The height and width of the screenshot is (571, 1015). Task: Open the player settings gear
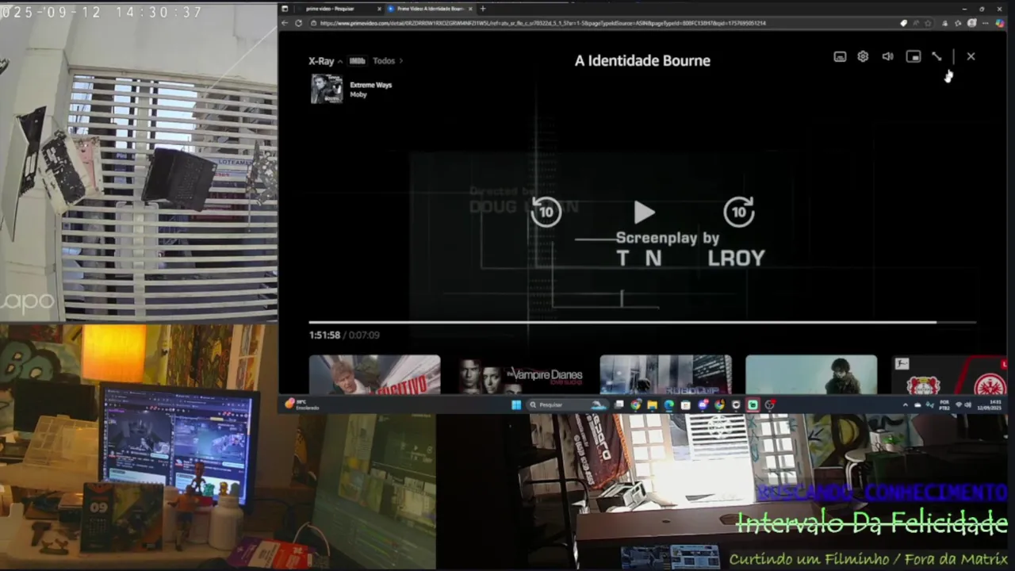[x=863, y=57]
